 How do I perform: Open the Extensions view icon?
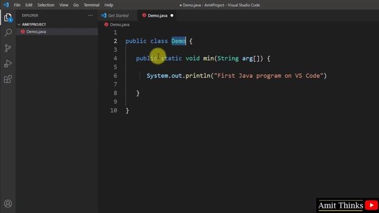(x=8, y=79)
